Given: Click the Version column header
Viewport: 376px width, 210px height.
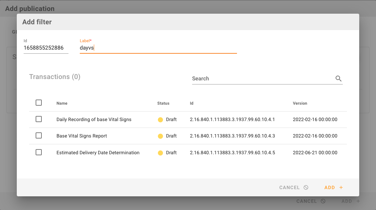Looking at the screenshot, I should click(300, 103).
